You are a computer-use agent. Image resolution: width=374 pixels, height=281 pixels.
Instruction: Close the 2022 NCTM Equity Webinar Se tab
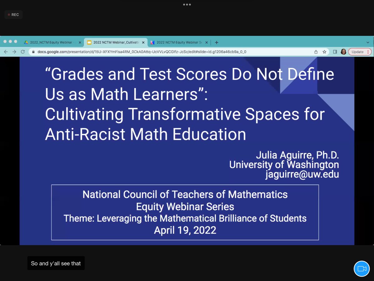206,42
